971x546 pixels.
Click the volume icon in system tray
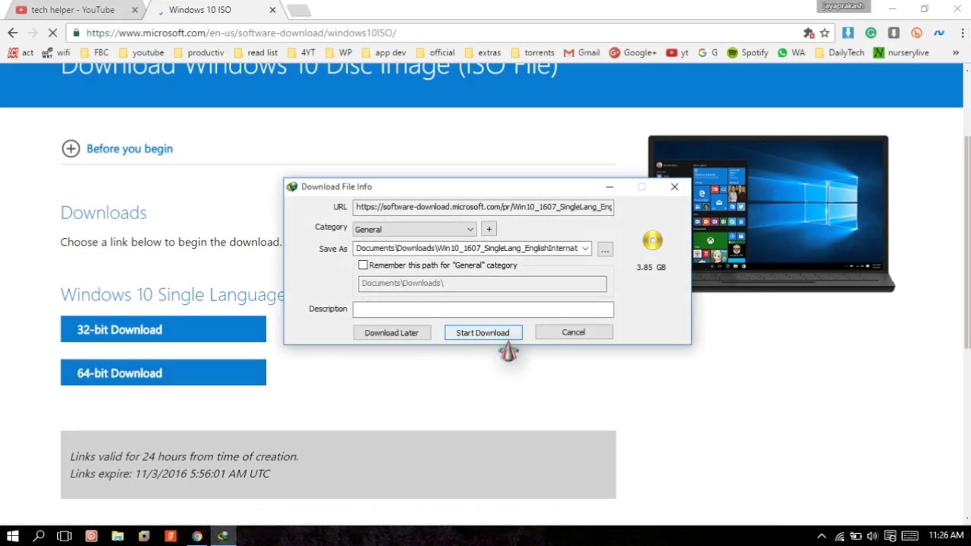point(872,536)
